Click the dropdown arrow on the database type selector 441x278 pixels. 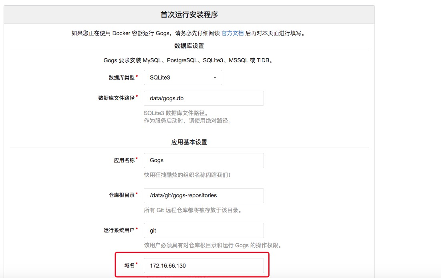click(x=215, y=77)
